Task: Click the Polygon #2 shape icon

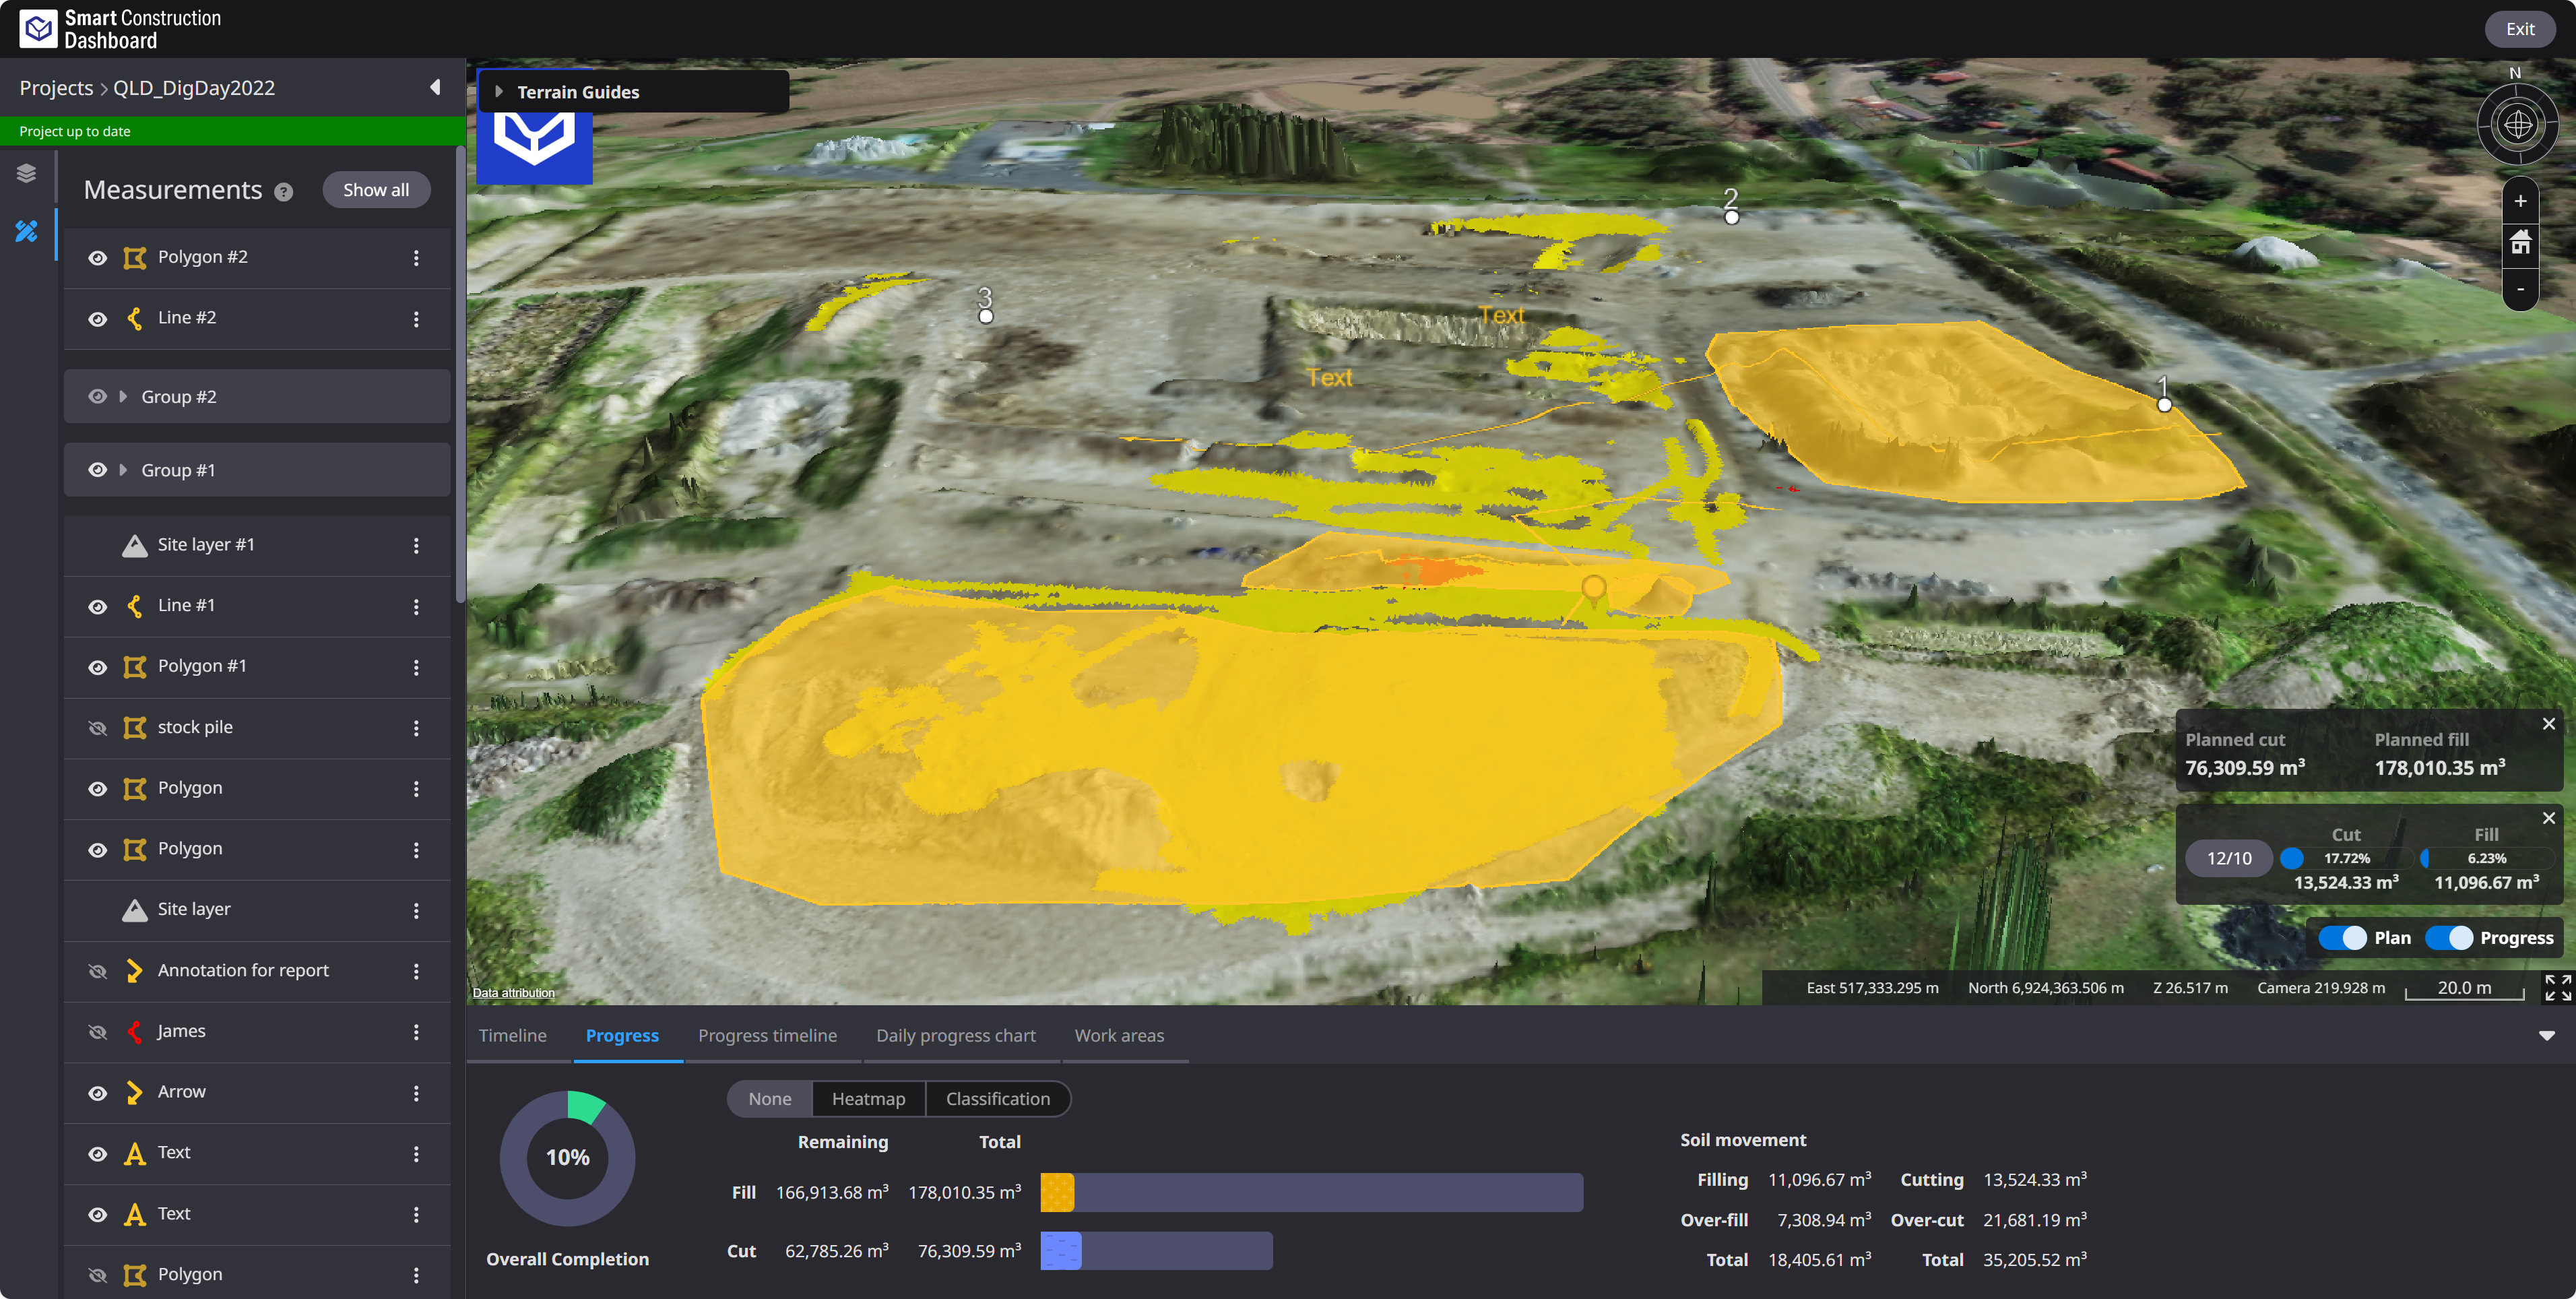Action: (x=134, y=258)
